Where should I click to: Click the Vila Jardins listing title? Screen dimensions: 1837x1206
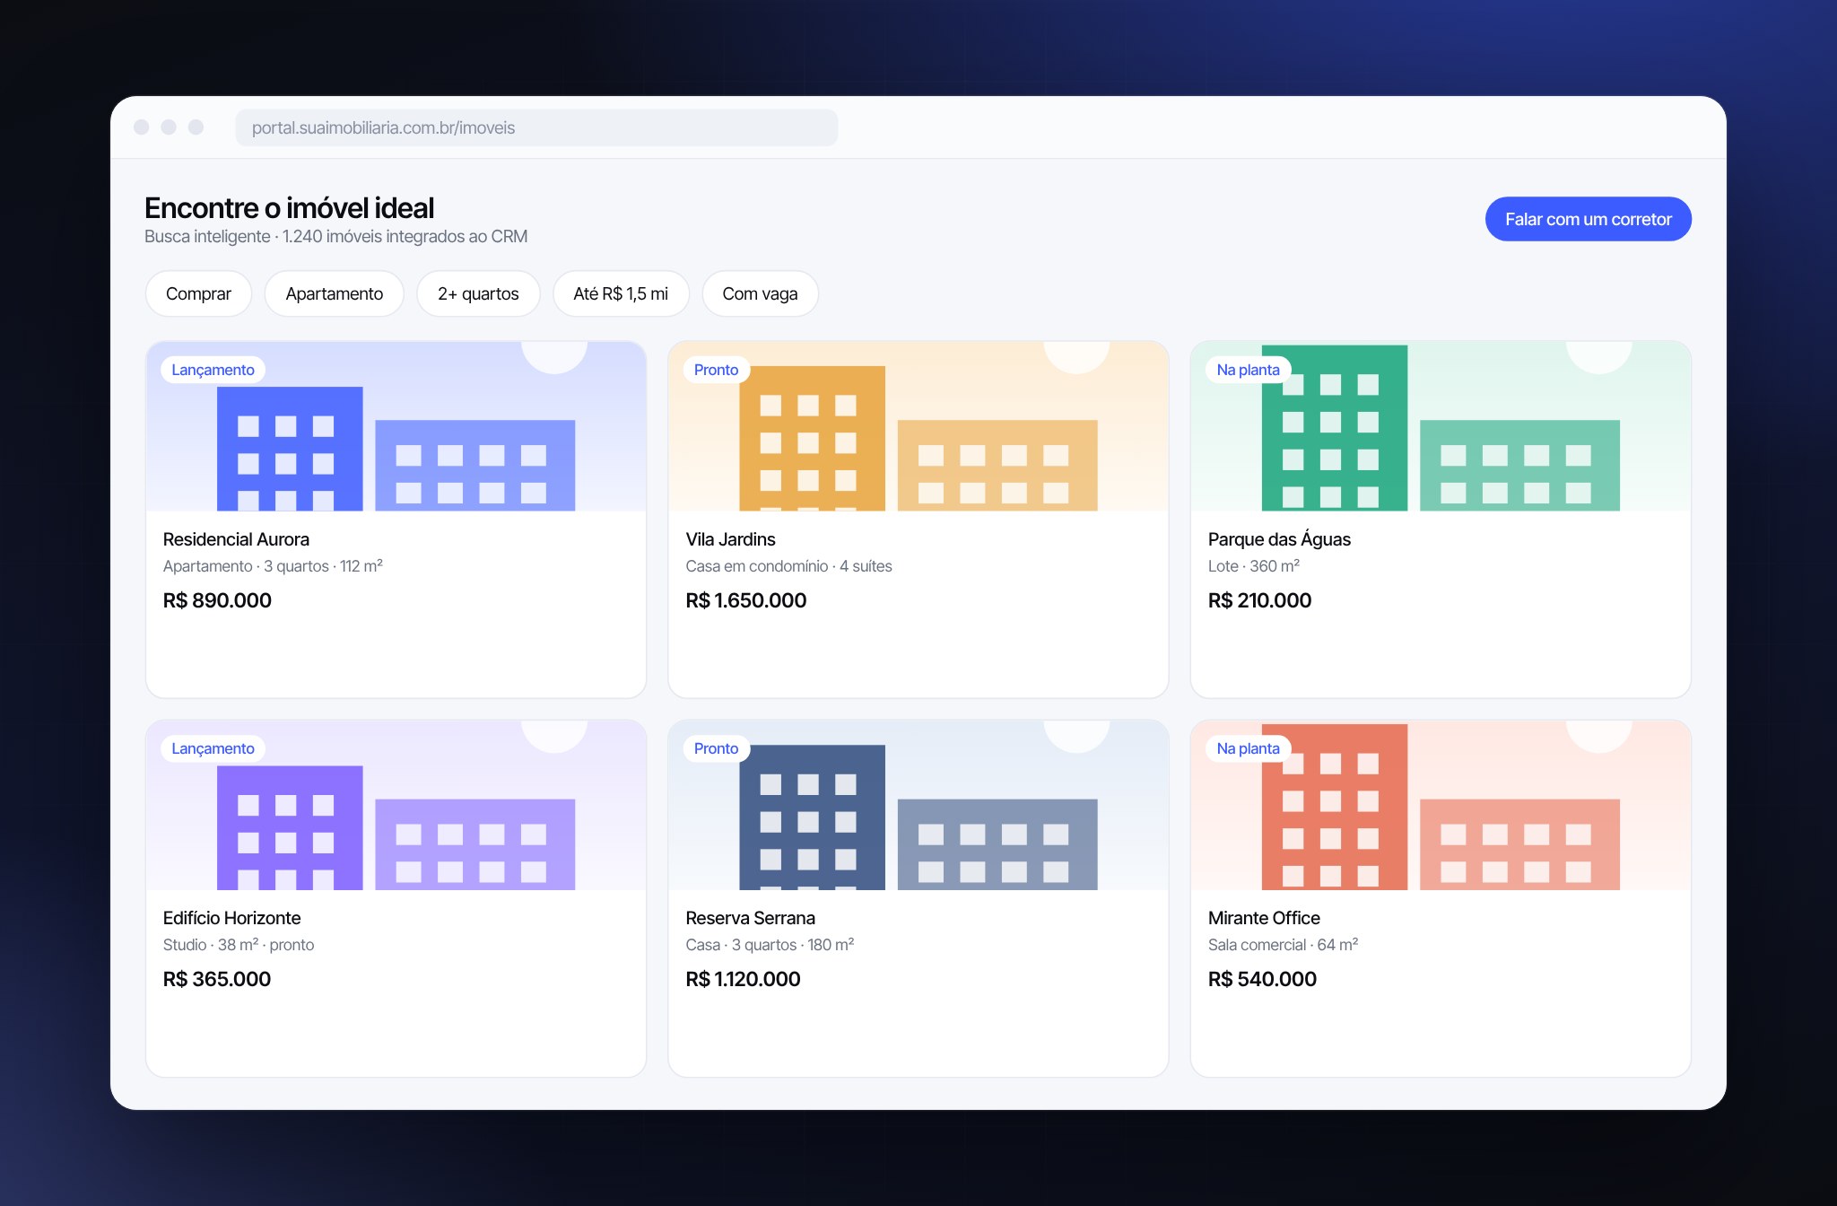coord(730,539)
